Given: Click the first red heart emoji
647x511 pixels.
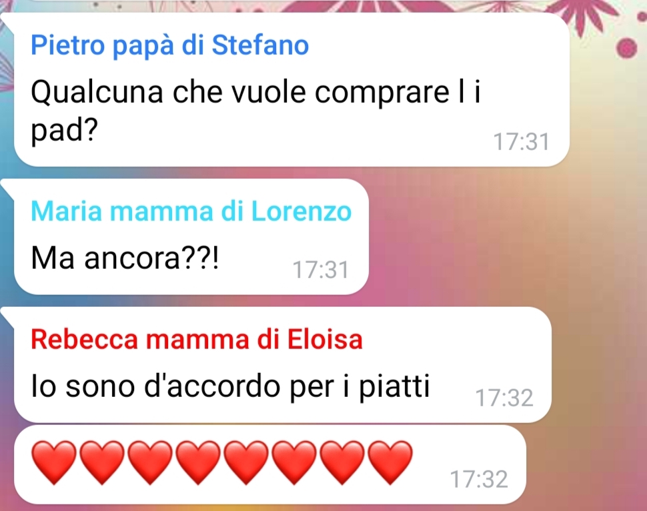Looking at the screenshot, I should (x=53, y=462).
